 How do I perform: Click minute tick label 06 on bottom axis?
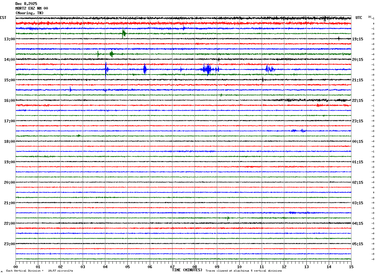point(150,267)
